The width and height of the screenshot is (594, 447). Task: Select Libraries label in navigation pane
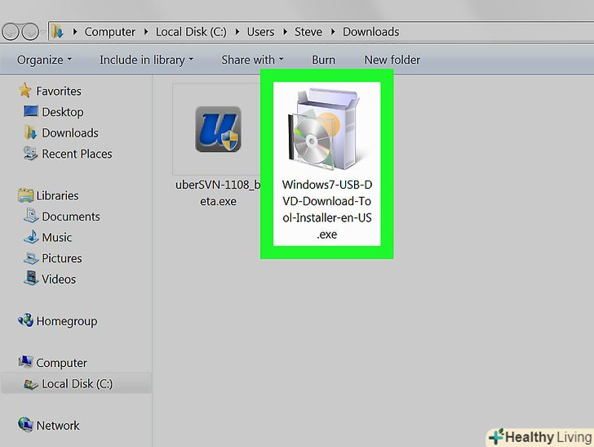[57, 195]
